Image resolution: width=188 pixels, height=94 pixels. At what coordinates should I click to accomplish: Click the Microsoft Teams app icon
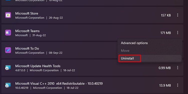coord(8,33)
